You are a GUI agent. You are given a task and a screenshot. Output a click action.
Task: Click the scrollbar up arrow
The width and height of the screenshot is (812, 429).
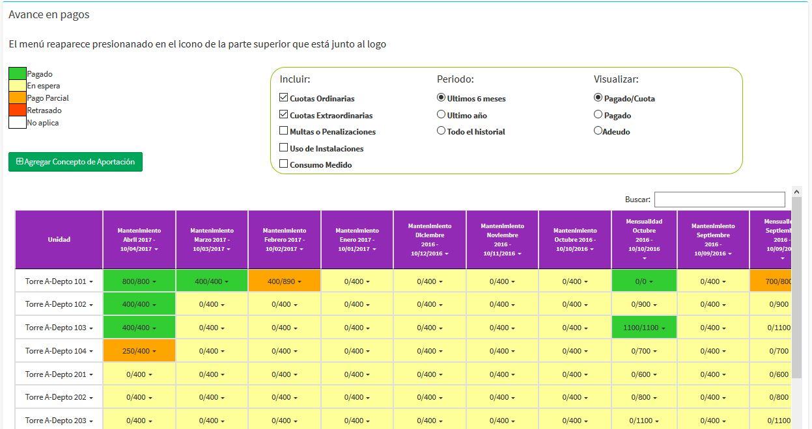coord(796,192)
